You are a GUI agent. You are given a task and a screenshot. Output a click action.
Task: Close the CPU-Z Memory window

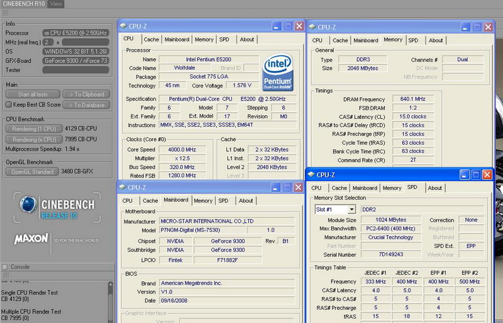(489, 27)
